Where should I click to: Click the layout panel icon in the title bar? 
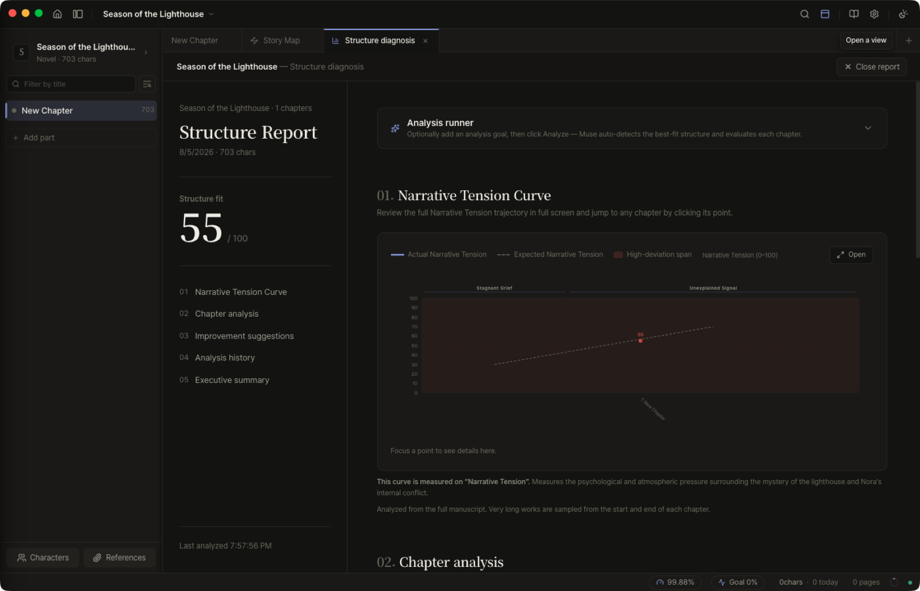coord(825,14)
